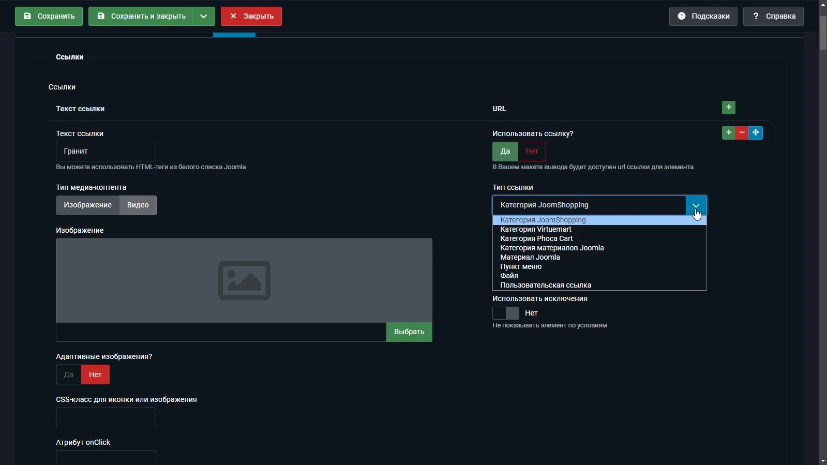Viewport: 827px width, 465px height.
Task: Click the image placeholder icon in preview
Action: [x=244, y=280]
